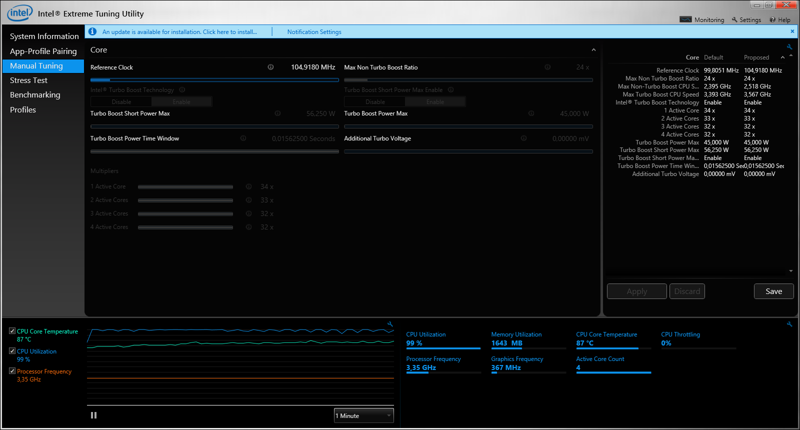Click the Discard button
Image resolution: width=800 pixels, height=430 pixels.
687,291
